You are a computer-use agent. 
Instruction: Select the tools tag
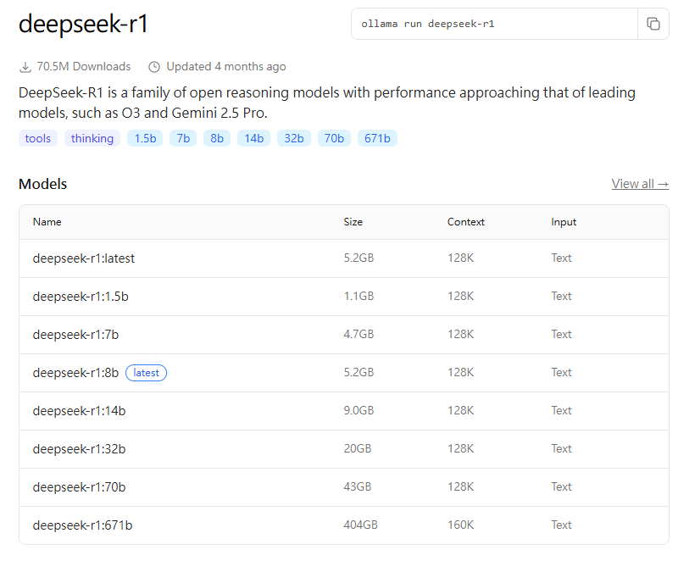38,138
